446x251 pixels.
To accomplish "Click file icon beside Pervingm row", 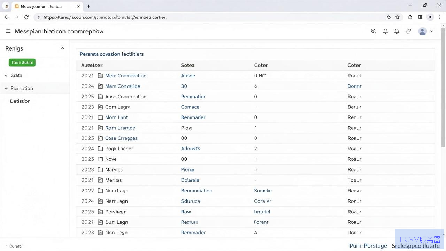I will coord(100,212).
